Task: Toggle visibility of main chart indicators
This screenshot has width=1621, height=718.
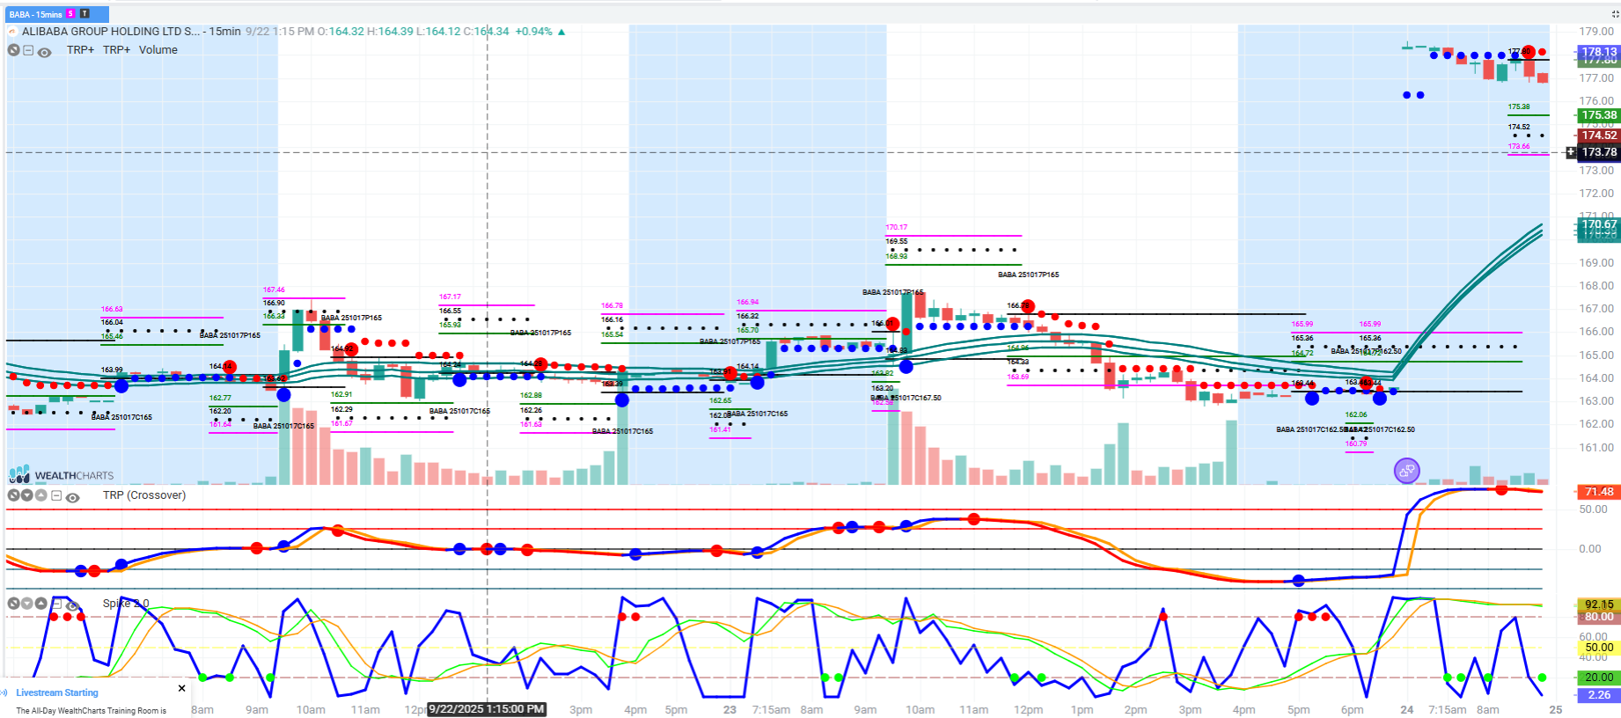Action: point(44,52)
